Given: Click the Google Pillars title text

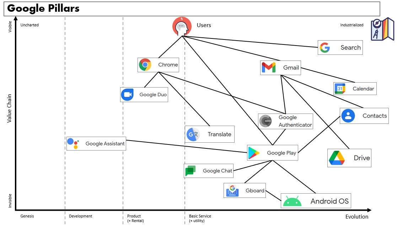Looking at the screenshot, I should coord(43,9).
